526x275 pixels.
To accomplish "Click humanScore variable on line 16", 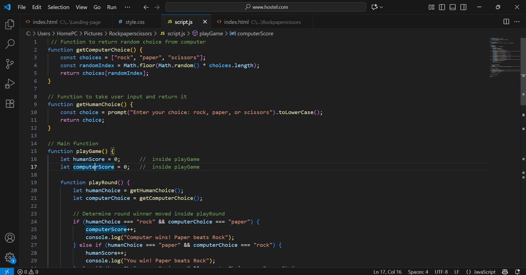I will 89,159.
